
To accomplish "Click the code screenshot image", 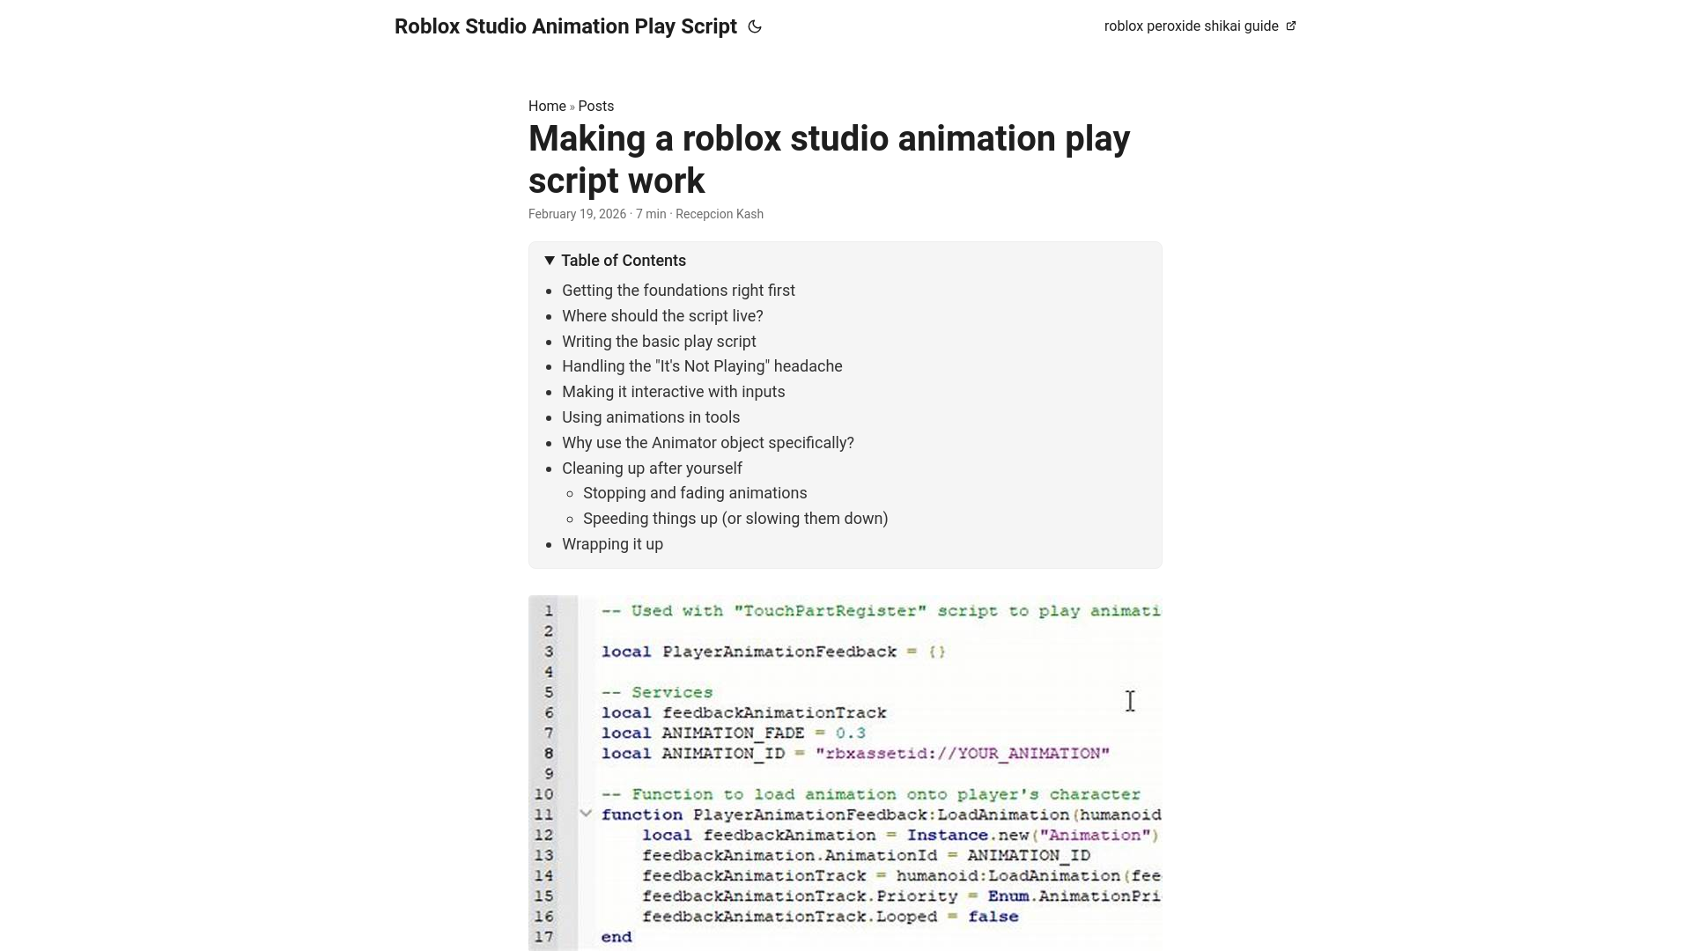I will [x=845, y=773].
